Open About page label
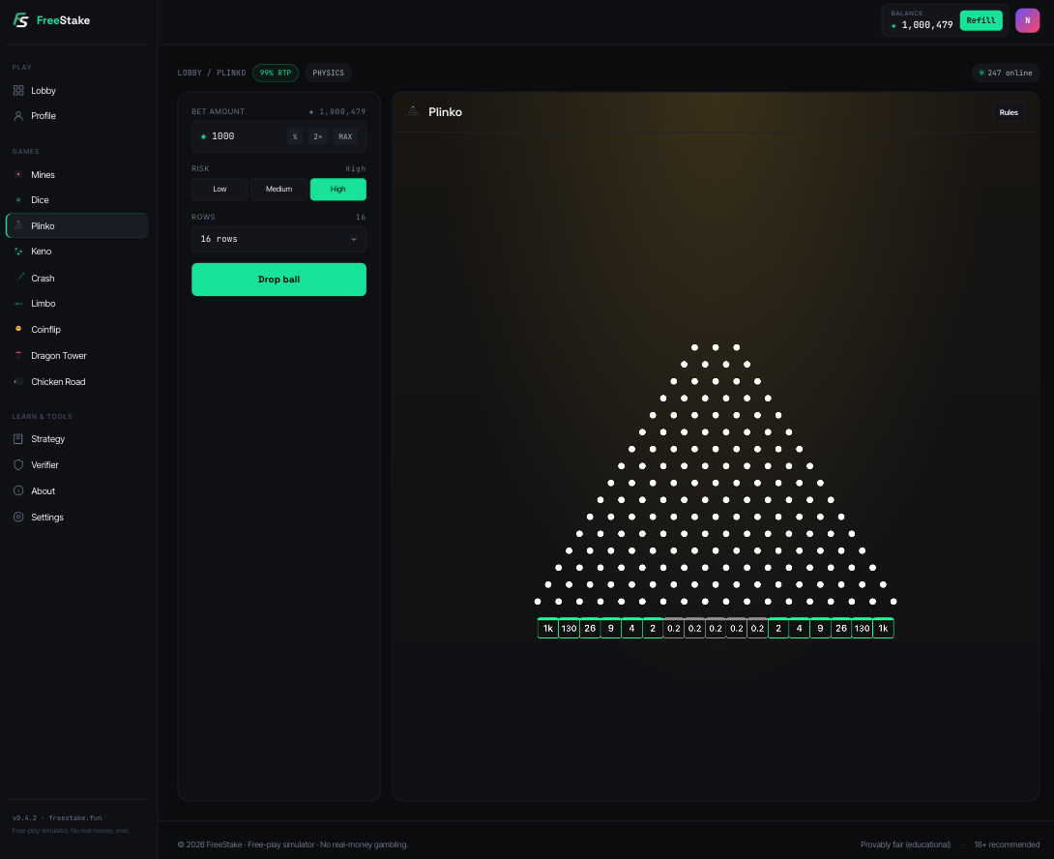 (x=43, y=491)
